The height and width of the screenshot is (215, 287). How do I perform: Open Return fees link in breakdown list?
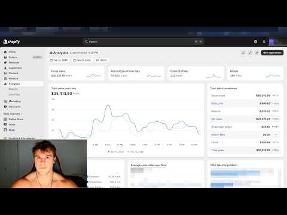(x=218, y=134)
